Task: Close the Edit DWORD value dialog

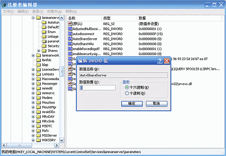Action: [x=166, y=61]
